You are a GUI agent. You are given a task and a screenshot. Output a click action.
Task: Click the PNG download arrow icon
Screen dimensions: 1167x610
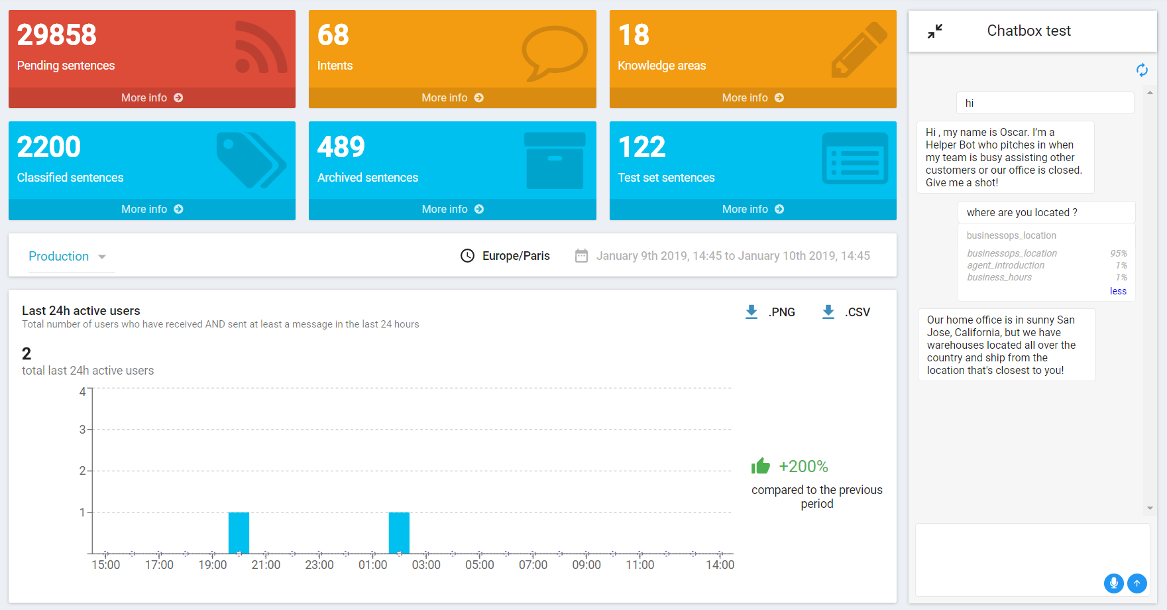[751, 312]
